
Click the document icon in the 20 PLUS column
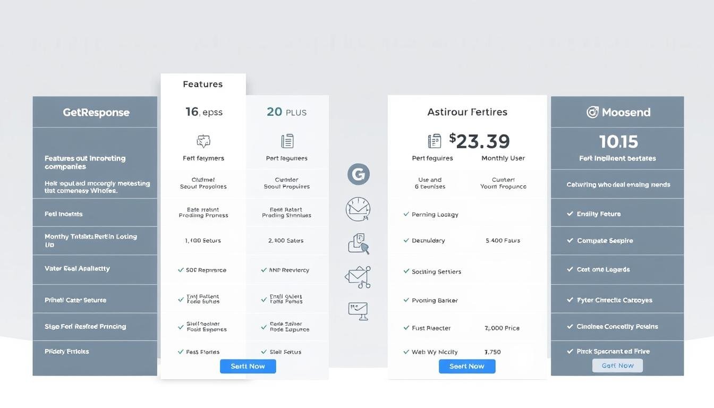pos(286,141)
